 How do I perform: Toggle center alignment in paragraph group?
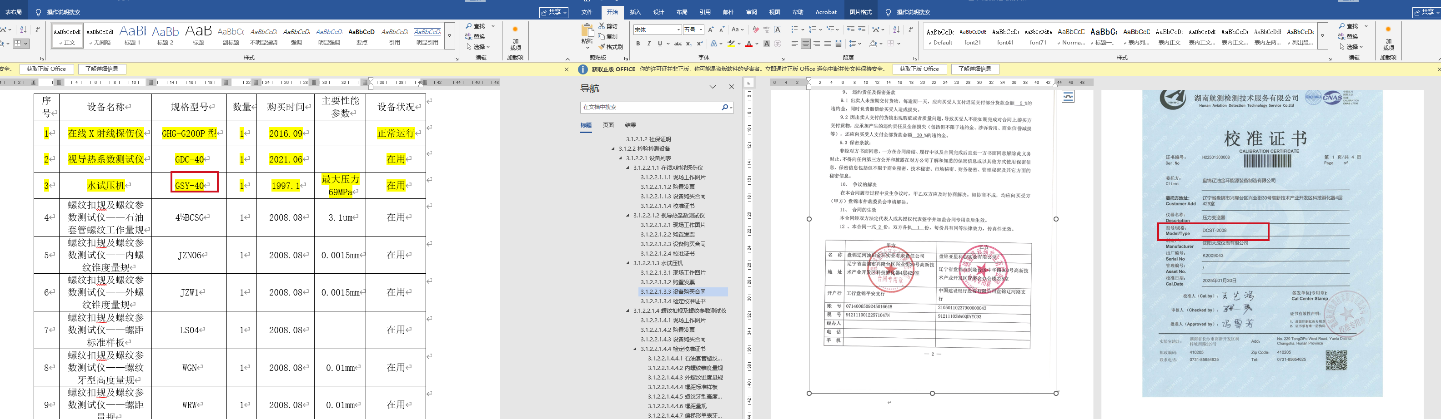(805, 44)
